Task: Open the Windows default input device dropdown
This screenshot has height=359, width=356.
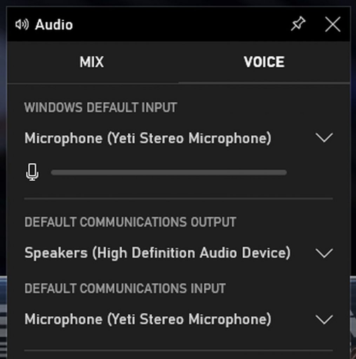Action: (x=148, y=138)
